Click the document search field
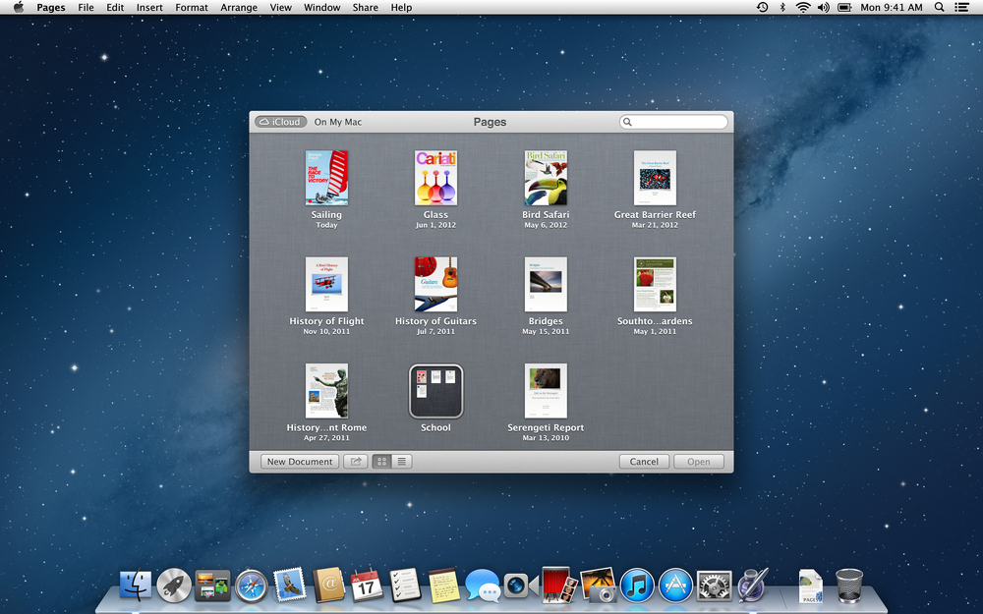 pos(673,122)
